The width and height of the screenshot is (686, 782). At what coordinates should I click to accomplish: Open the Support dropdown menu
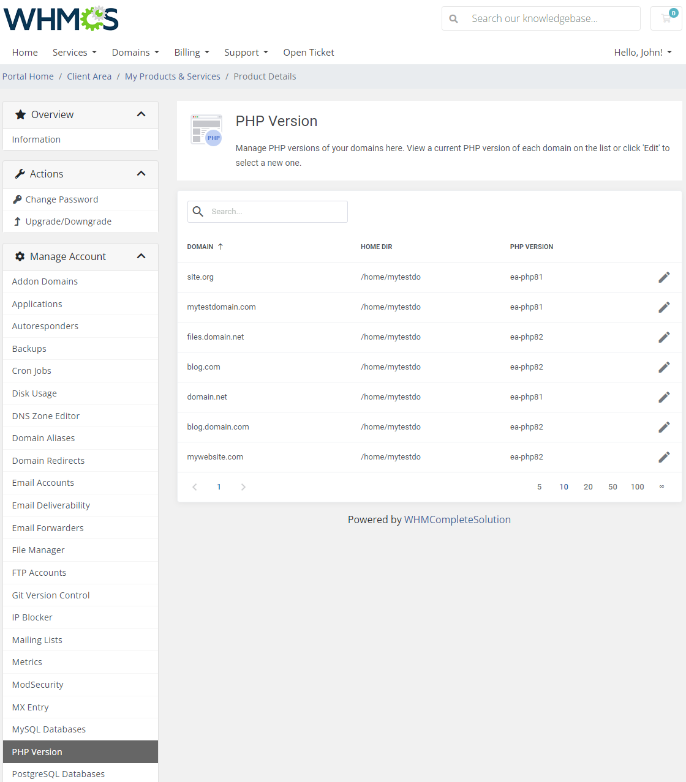[x=246, y=53]
